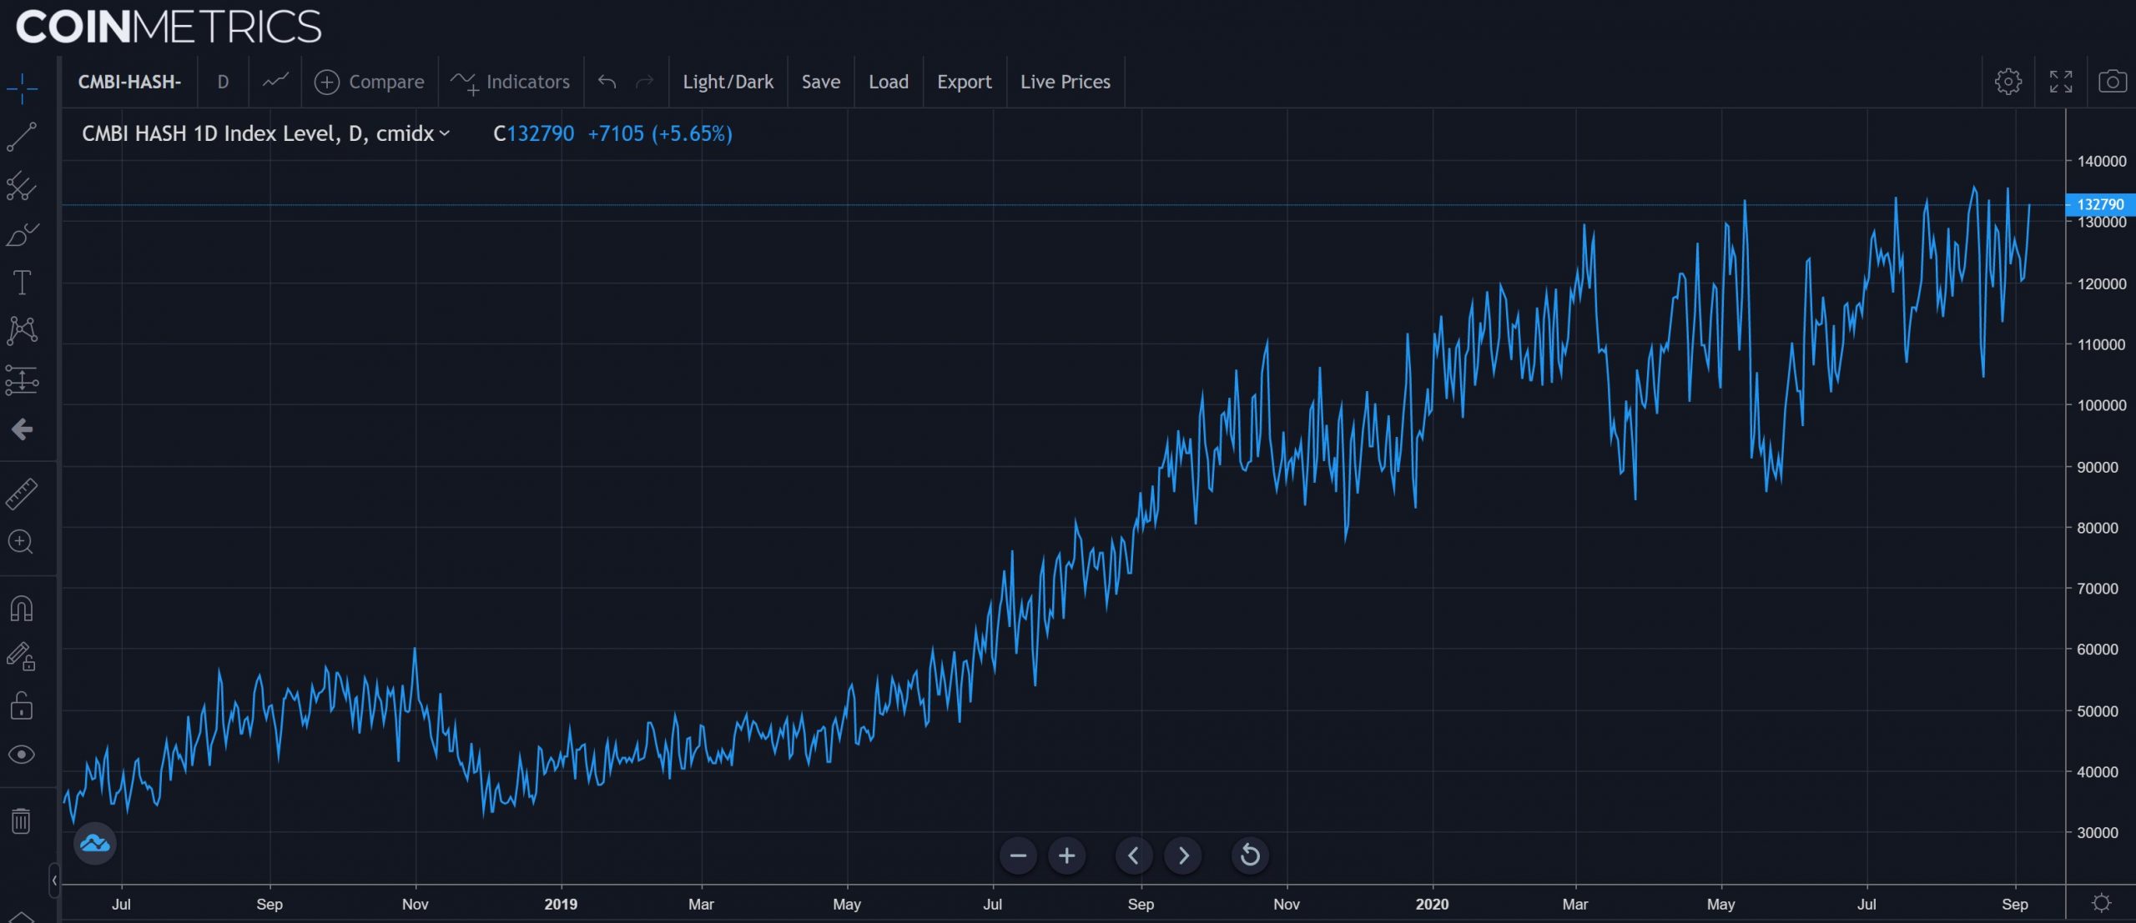Viewport: 2136px width, 923px height.
Task: Zoom in using the plus button
Action: click(x=1066, y=855)
